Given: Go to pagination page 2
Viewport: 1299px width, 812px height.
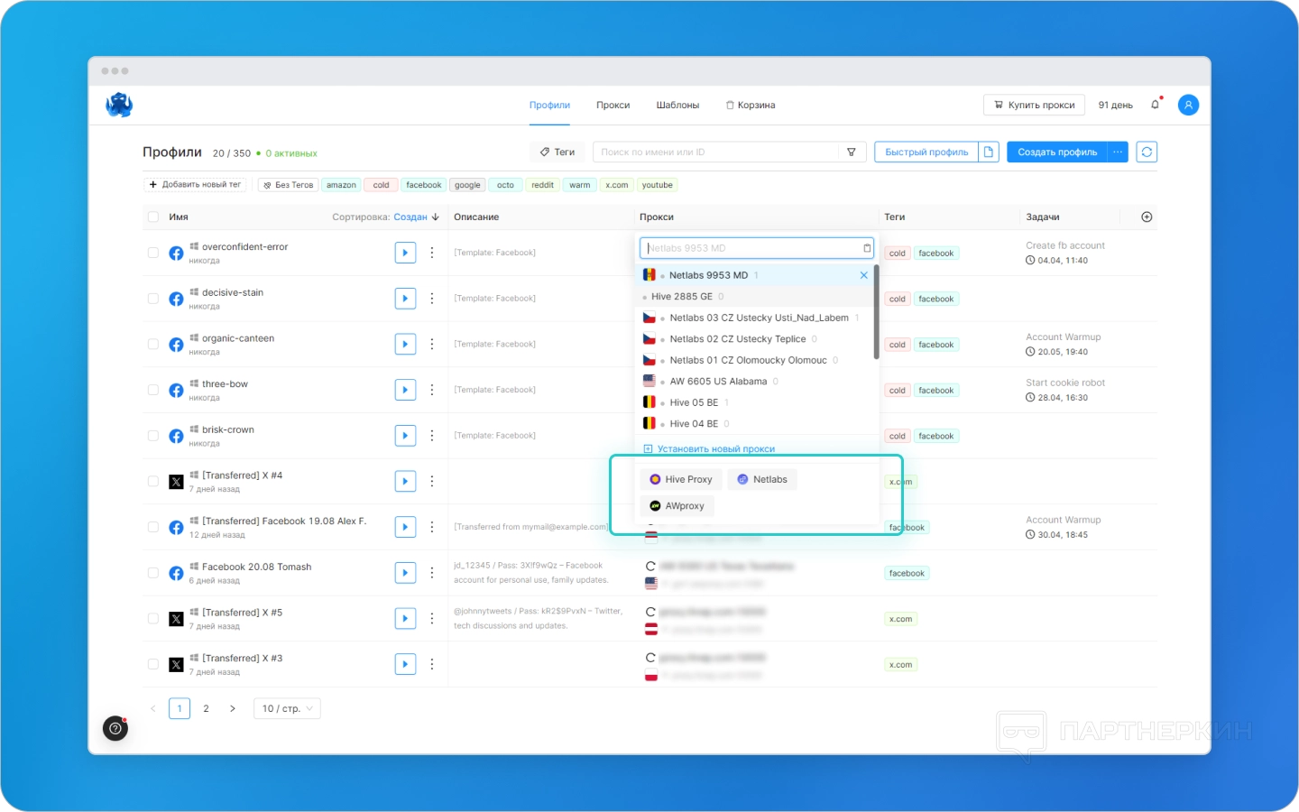Looking at the screenshot, I should (x=207, y=709).
